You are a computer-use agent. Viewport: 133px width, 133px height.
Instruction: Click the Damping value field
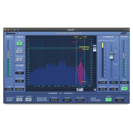120,100
